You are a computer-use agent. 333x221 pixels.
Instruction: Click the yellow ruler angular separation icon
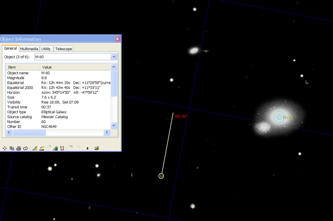(x=35, y=148)
